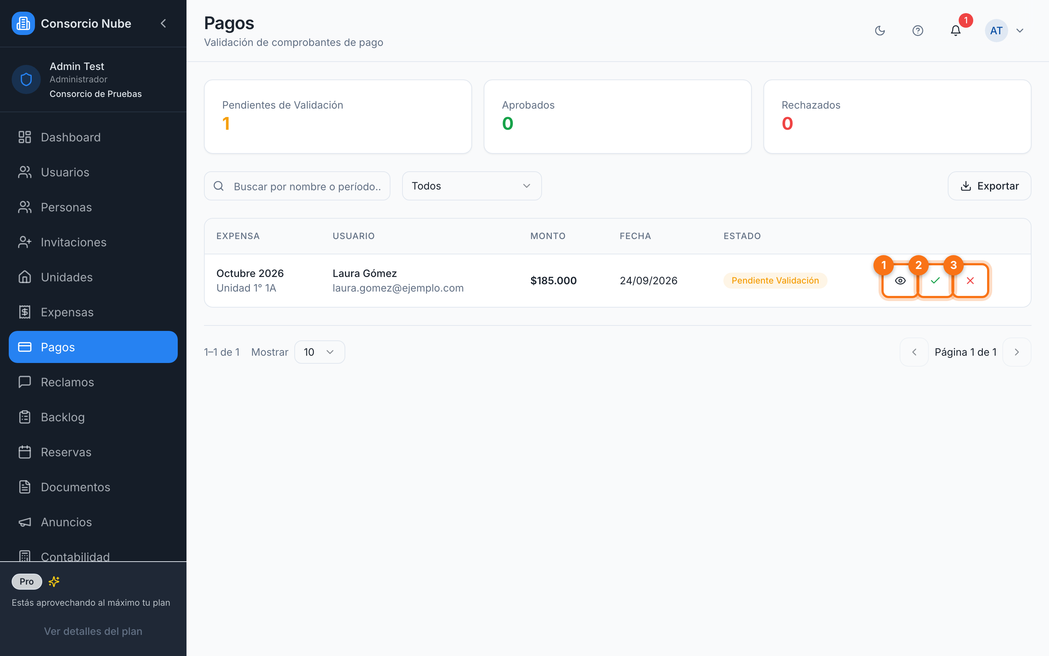This screenshot has height=656, width=1049.
Task: Focus the search by nombre o período field
Action: click(x=297, y=186)
